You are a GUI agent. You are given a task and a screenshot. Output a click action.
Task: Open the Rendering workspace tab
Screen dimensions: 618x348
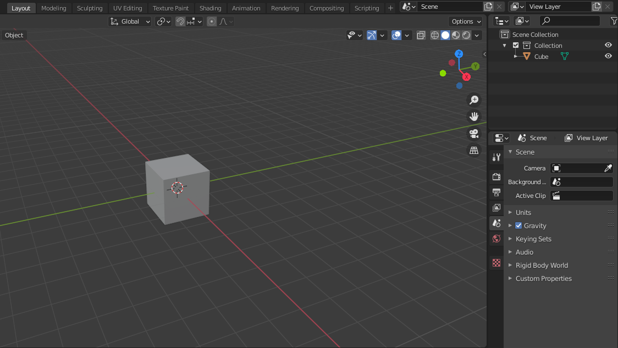pos(285,8)
